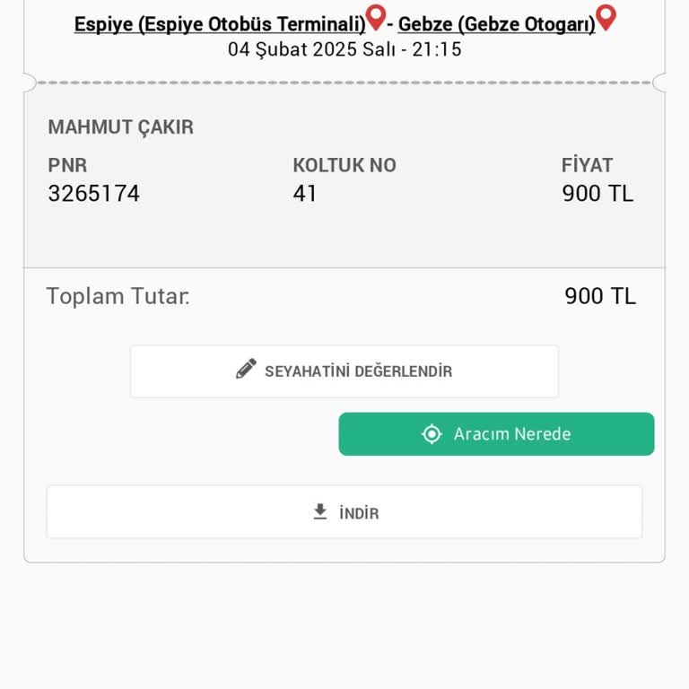Click the passenger name MAHMUT ÇAKIR

click(120, 127)
